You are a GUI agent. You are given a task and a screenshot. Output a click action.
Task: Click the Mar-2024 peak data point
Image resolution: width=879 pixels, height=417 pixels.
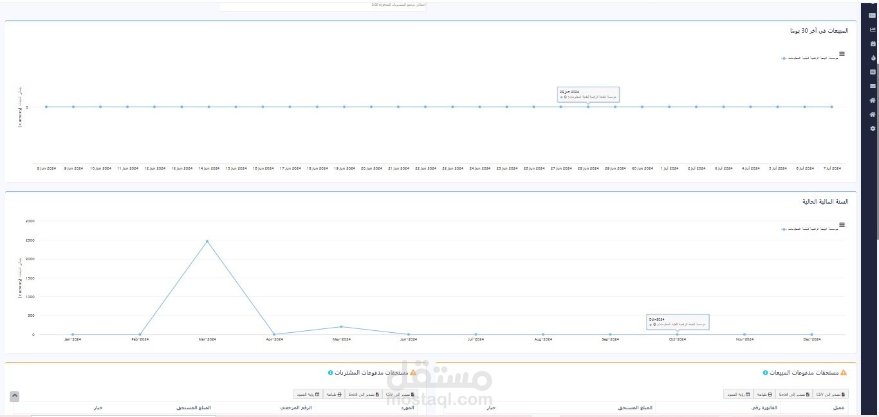point(207,241)
